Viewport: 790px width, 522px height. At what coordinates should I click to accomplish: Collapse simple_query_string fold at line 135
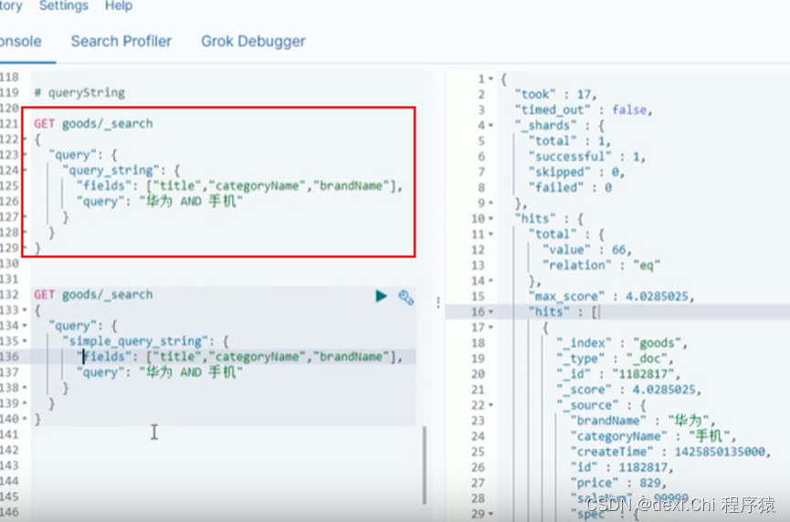[24, 342]
